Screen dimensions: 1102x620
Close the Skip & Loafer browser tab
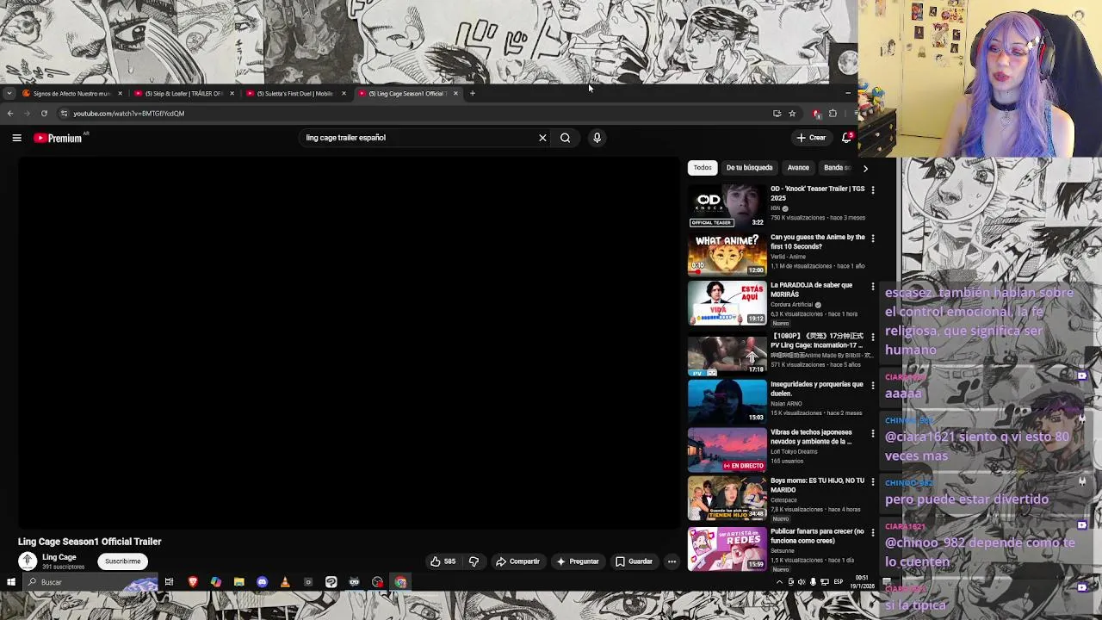point(232,93)
